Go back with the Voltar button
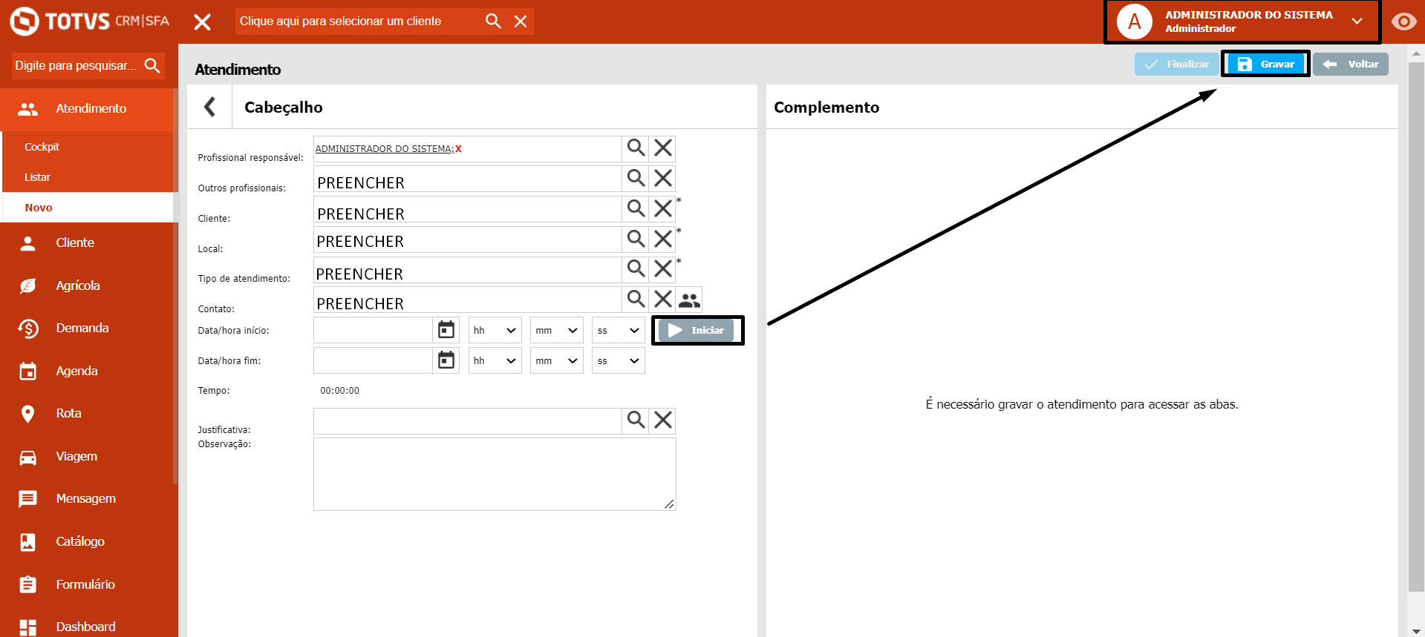 (1351, 65)
